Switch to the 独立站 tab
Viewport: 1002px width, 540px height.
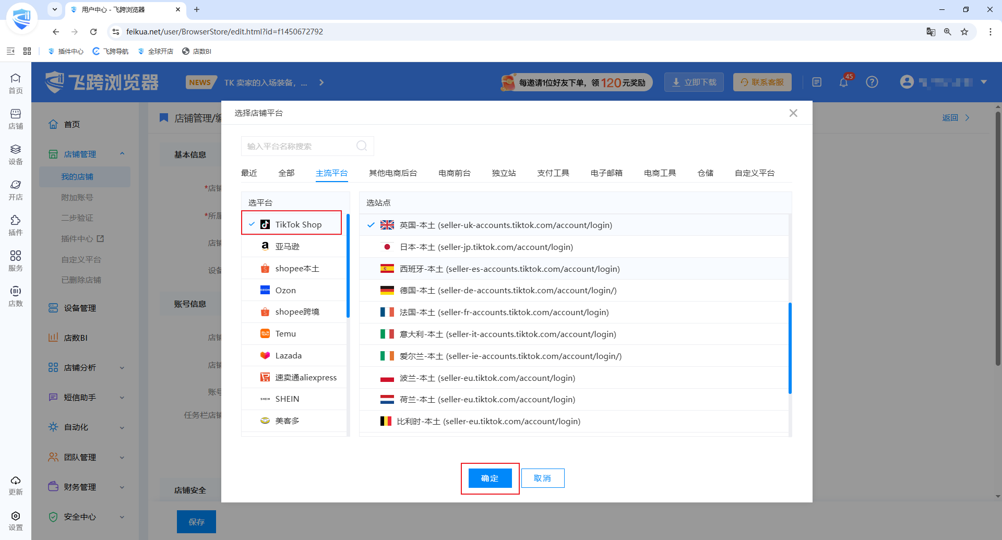point(504,173)
